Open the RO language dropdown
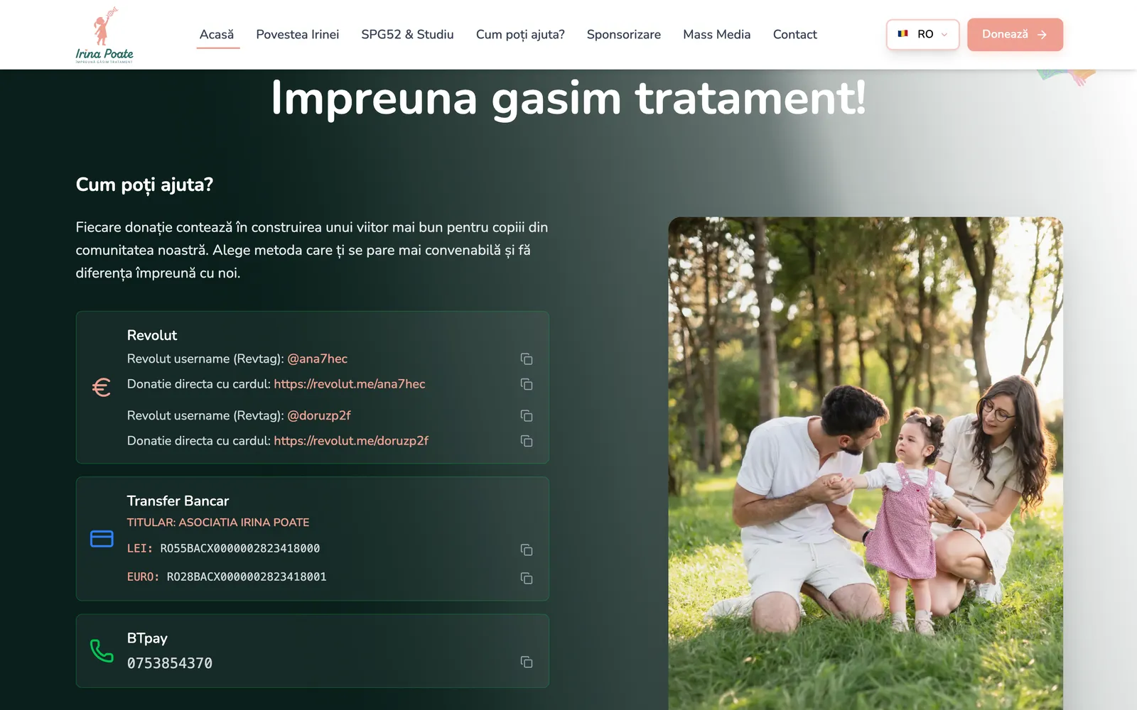This screenshot has height=710, width=1137. (x=922, y=34)
